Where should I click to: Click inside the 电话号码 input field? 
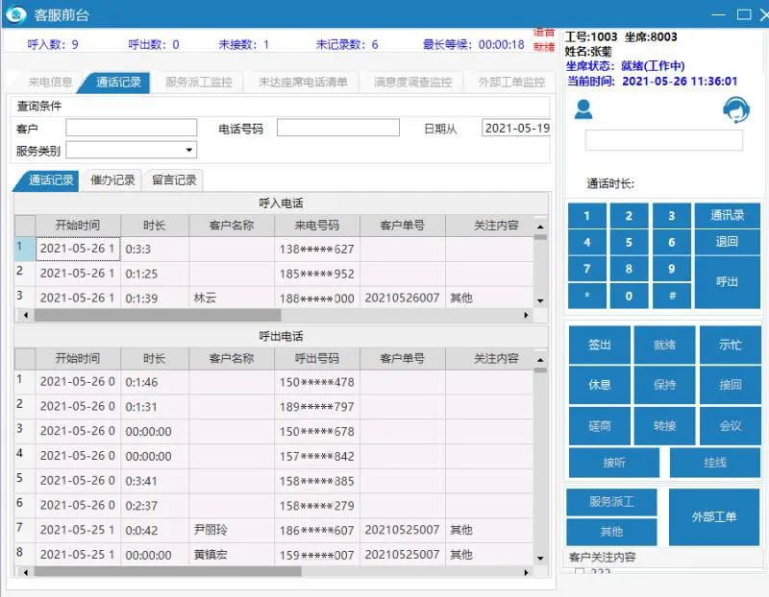pos(338,128)
